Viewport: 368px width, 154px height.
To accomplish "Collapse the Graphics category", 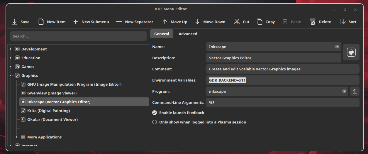I will [x=11, y=75].
